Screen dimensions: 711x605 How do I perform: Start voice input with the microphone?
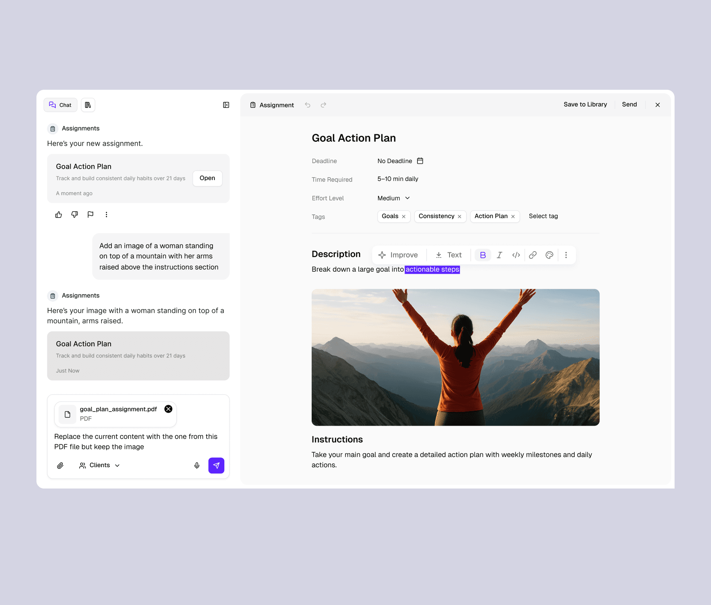[197, 466]
